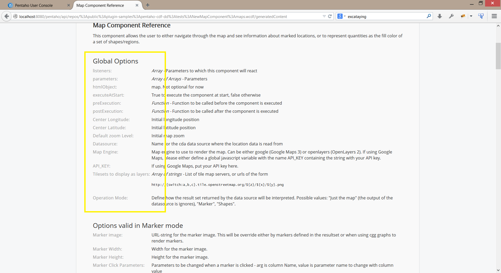This screenshot has width=501, height=273.
Task: Click the Center Latitude: label
Action: tap(109, 128)
